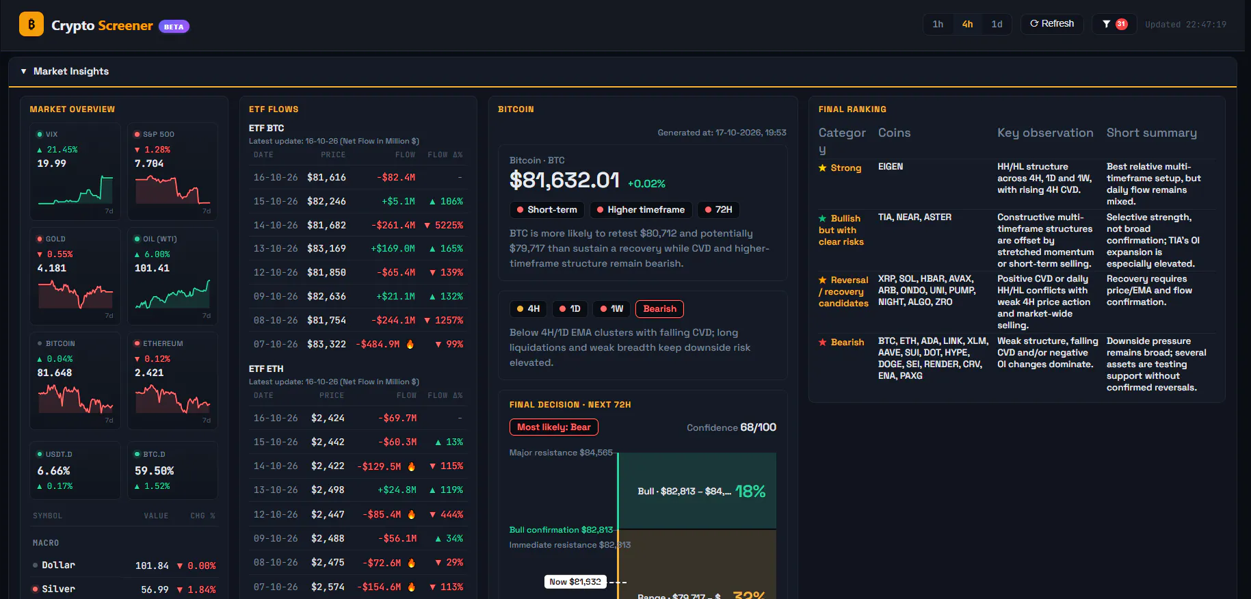
Task: Click the fire icon in ETF ETH 12-10-26 row
Action: click(412, 514)
